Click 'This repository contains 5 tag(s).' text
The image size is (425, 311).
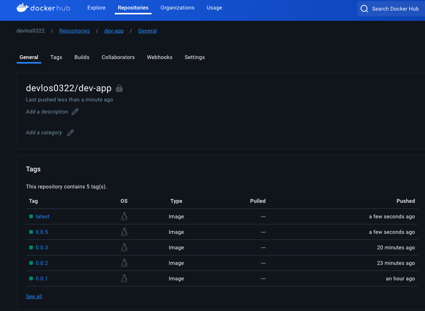tap(66, 187)
